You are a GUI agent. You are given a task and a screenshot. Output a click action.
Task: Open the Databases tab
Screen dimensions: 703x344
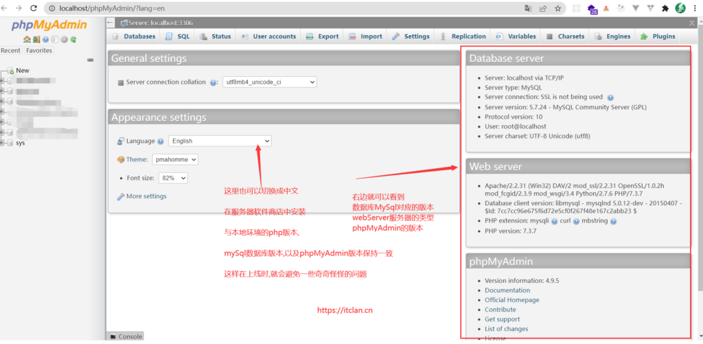pyautogui.click(x=134, y=36)
